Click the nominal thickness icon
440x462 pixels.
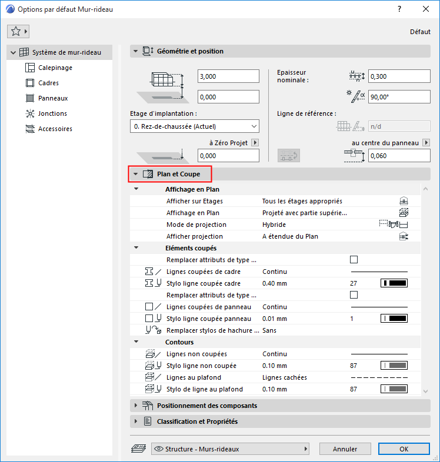357,76
